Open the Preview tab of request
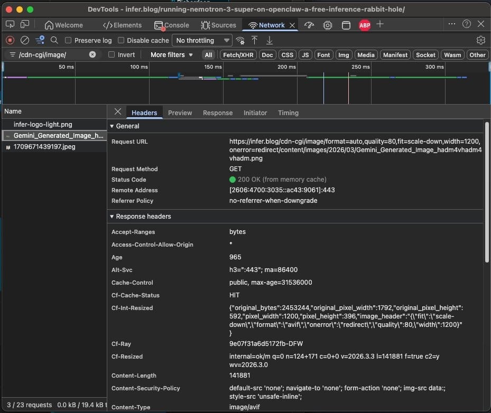491x413 pixels. click(x=180, y=112)
